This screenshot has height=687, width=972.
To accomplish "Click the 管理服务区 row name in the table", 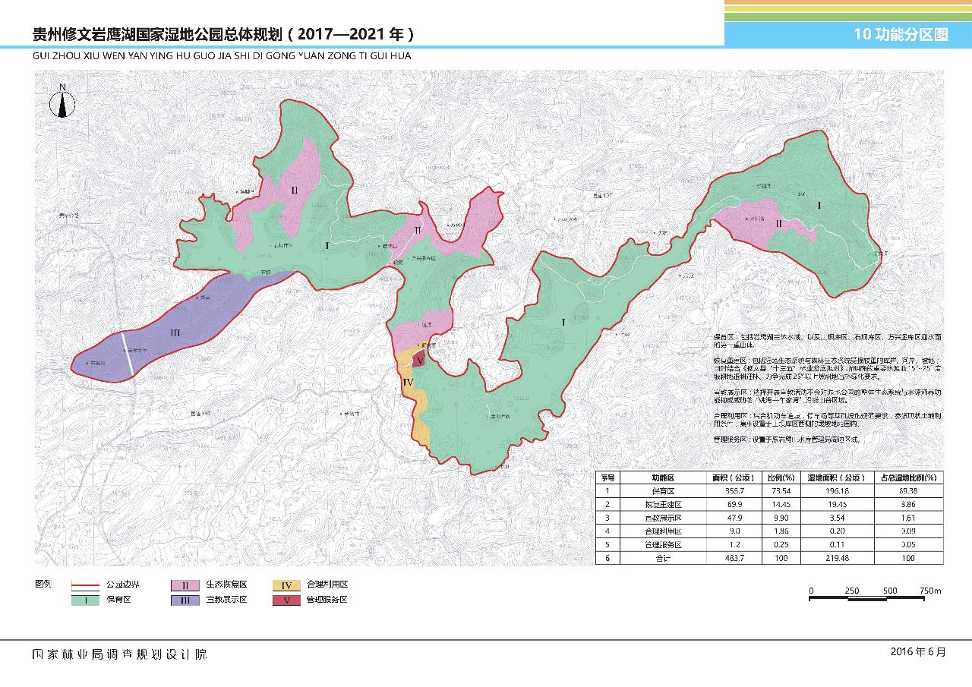I will point(663,544).
